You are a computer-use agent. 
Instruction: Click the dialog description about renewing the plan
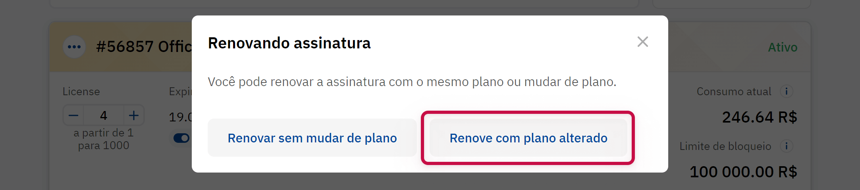tap(412, 82)
